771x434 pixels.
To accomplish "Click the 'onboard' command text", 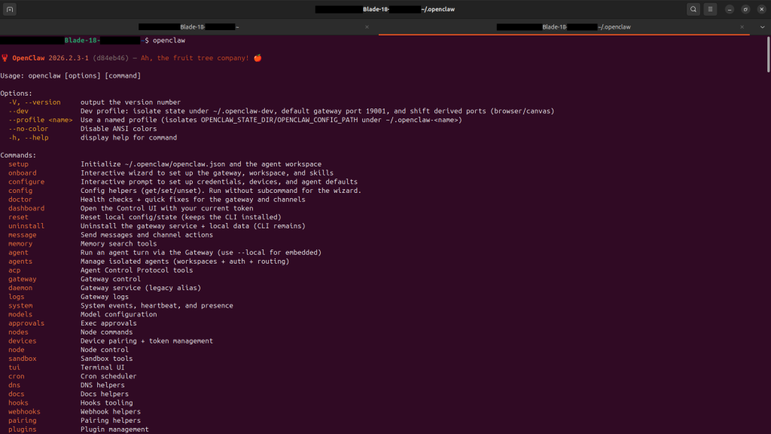I will [22, 173].
